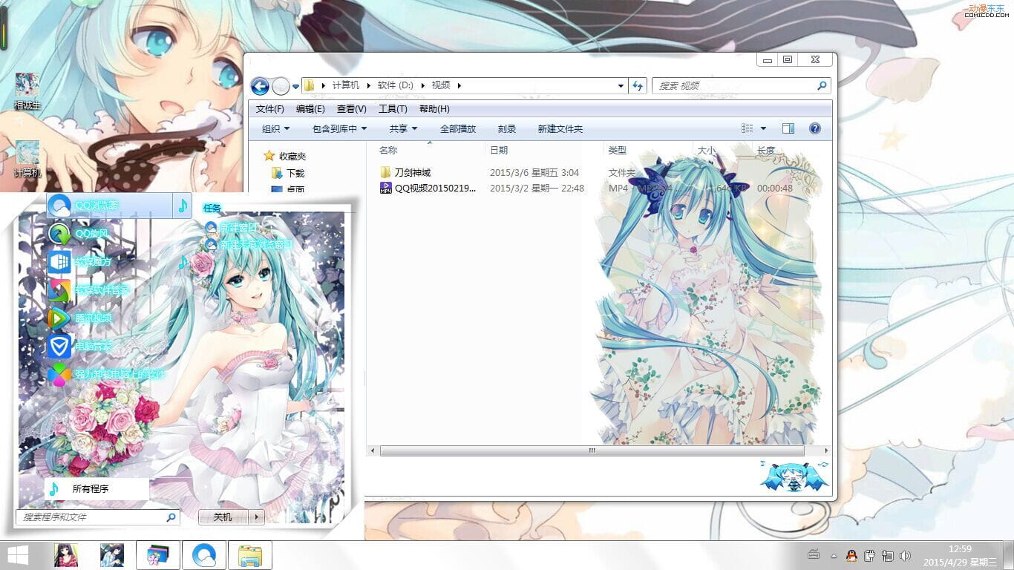
Task: Show hidden tray icons arrow
Action: (x=834, y=555)
